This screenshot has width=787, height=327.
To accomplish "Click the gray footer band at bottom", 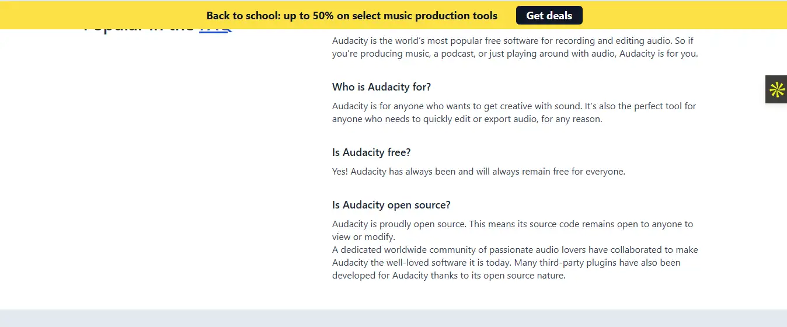I will pyautogui.click(x=393, y=318).
